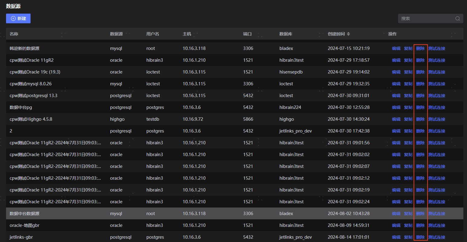The height and width of the screenshot is (242, 467).
Task: Click the 名称 column header
Action: point(14,34)
